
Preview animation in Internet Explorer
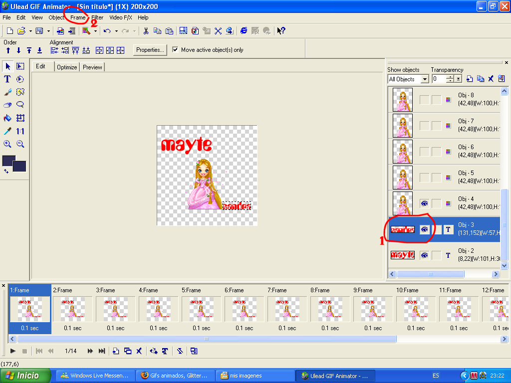click(x=244, y=31)
